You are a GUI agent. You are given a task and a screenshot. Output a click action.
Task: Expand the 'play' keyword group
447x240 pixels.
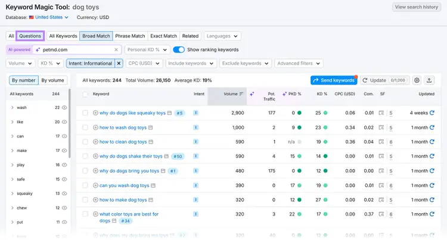pyautogui.click(x=13, y=164)
